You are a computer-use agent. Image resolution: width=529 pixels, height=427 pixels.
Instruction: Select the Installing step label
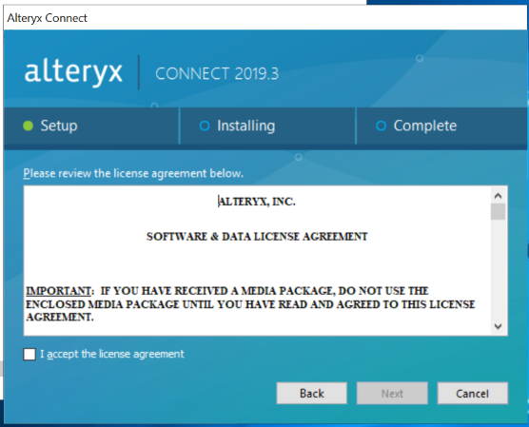[245, 126]
